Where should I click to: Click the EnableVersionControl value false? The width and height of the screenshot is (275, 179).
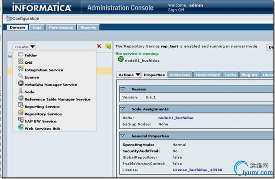pyautogui.click(x=177, y=163)
